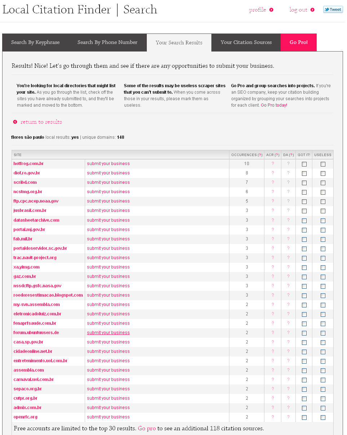Mark assembla.com as useless

click(x=323, y=370)
